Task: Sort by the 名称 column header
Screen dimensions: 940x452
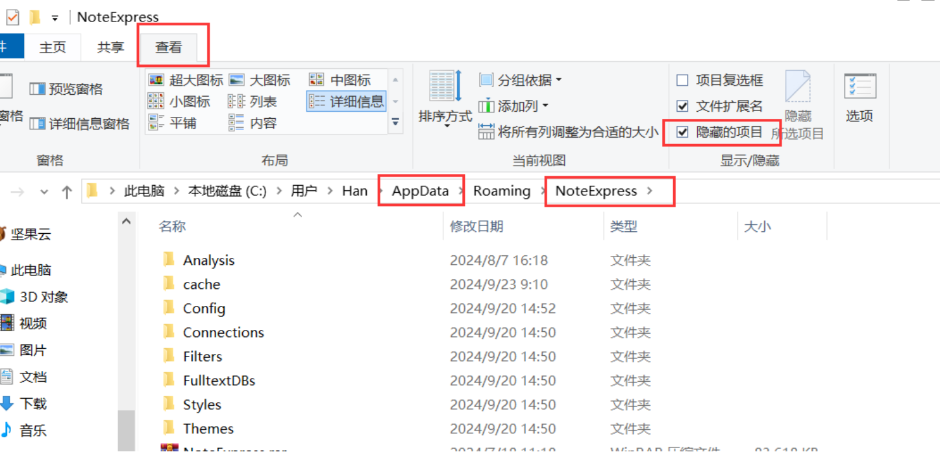Action: click(172, 226)
